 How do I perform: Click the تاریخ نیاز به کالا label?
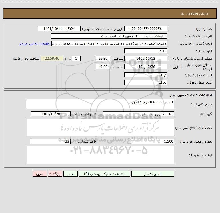[x=85, y=114]
